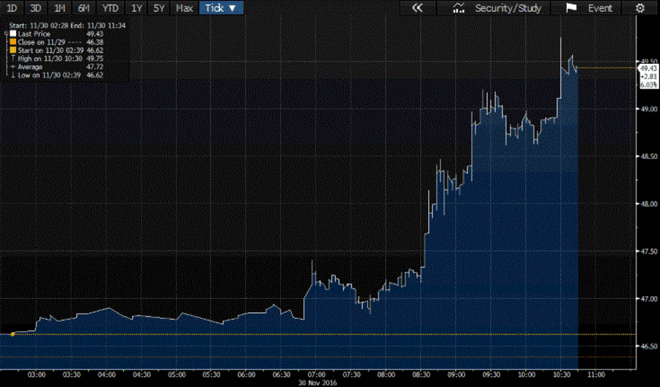Click the 'Last Price' legend label
660x387 pixels.
[x=34, y=34]
